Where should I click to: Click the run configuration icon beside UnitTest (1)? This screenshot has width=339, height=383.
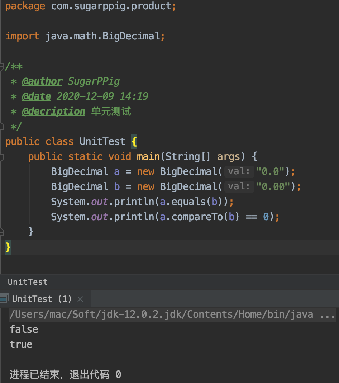click(4, 298)
